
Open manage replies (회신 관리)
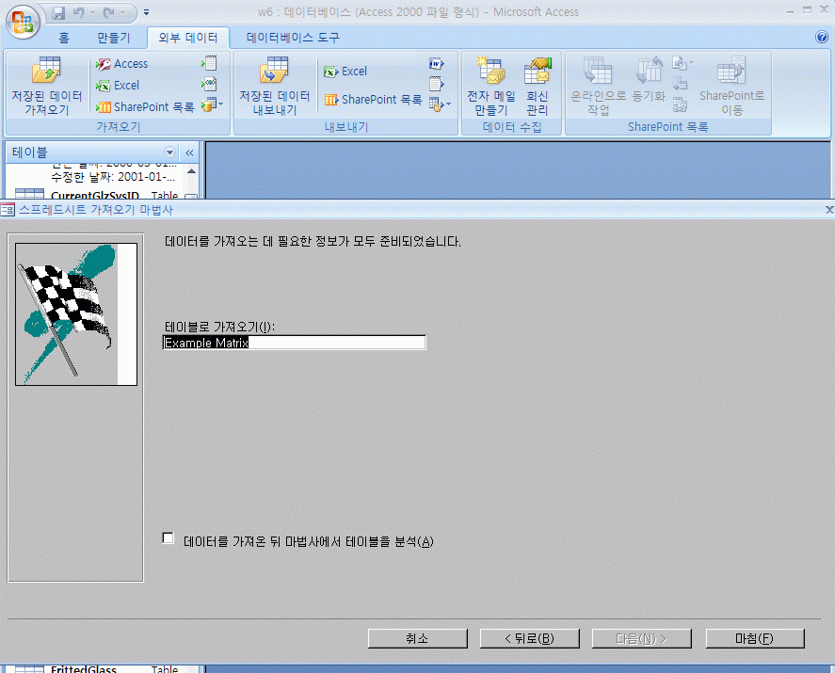tap(537, 88)
